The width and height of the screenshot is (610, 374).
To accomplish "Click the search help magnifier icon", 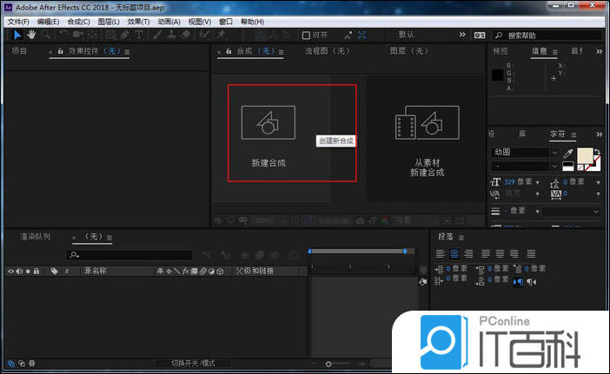I will [x=499, y=36].
